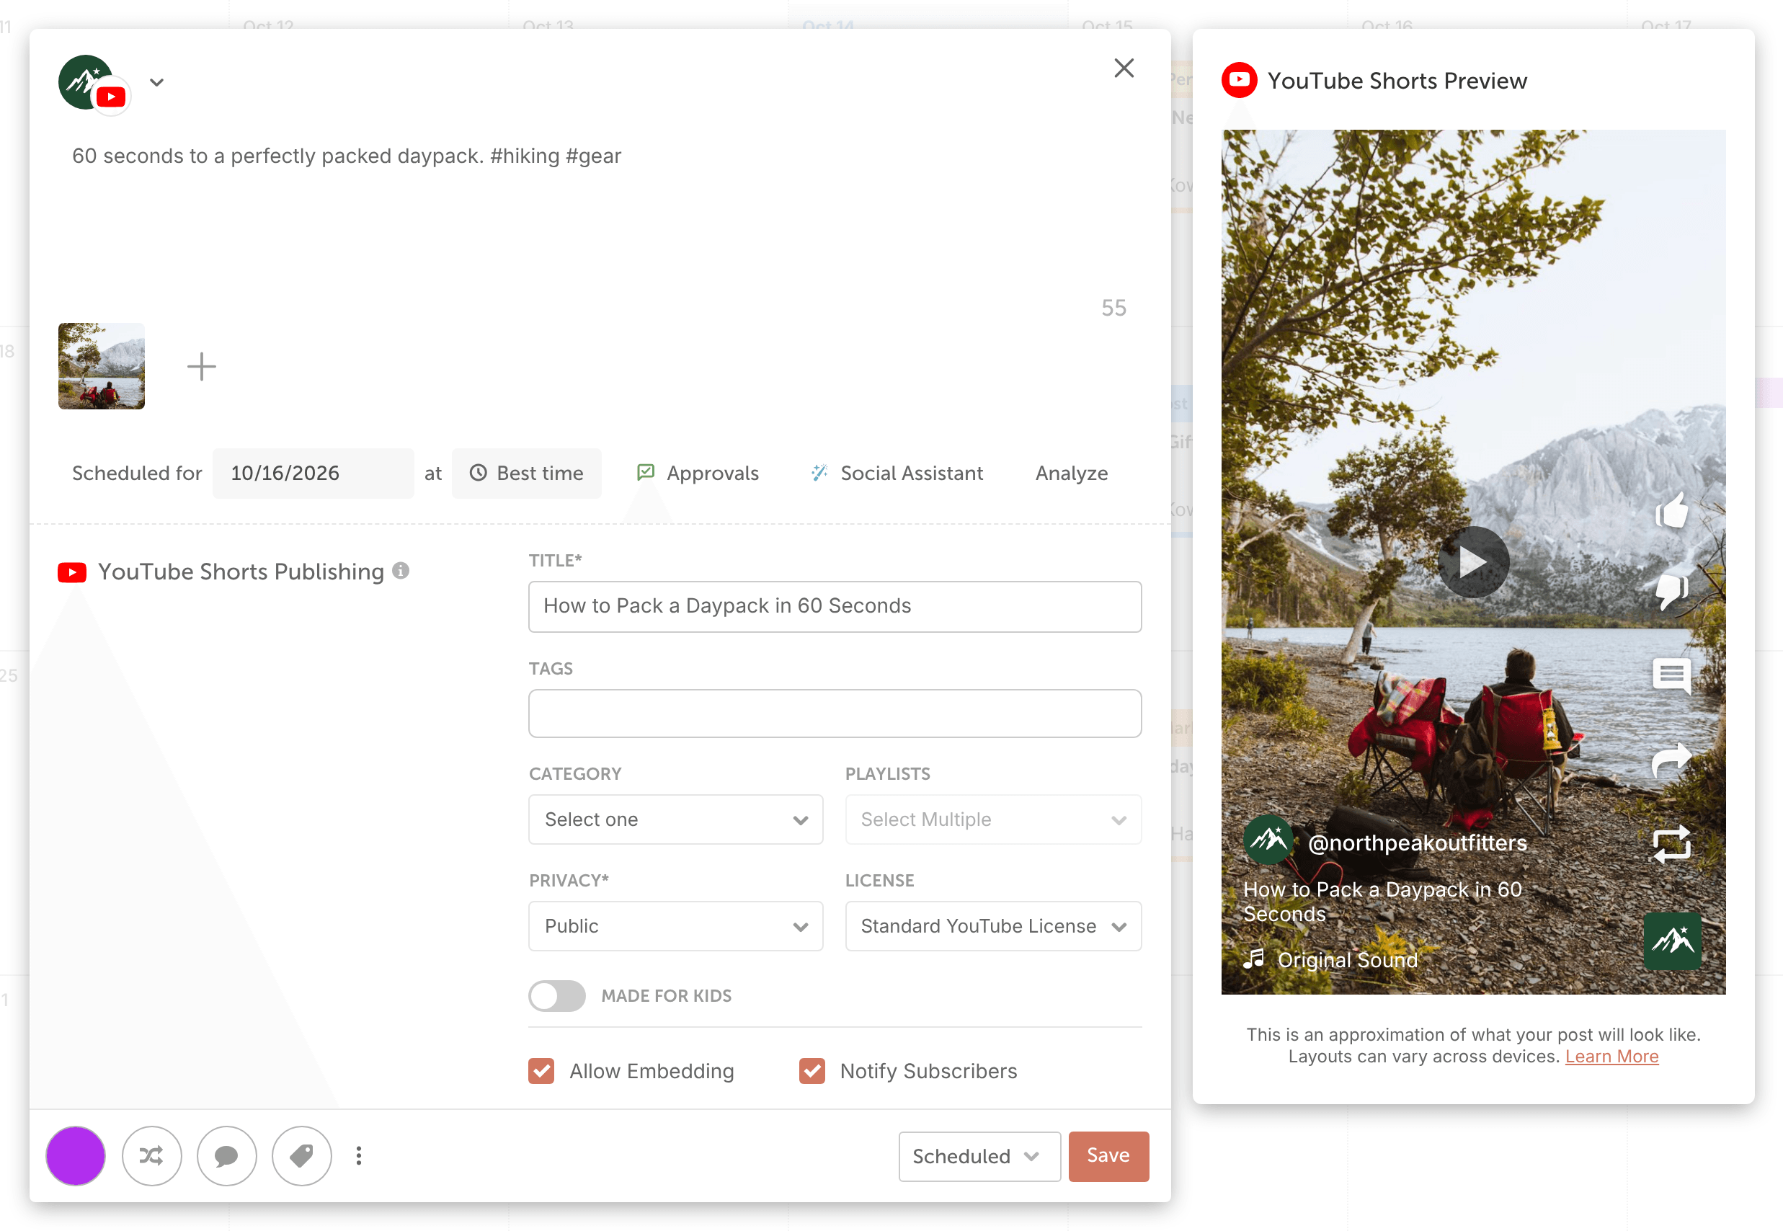Save the scheduled post
Screen dimensions: 1783x1231
click(x=1108, y=1155)
